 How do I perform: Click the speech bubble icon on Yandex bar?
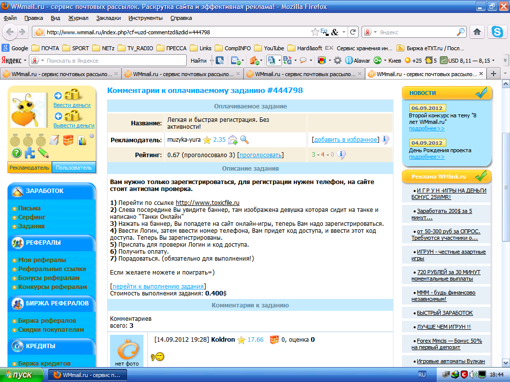coord(303,60)
